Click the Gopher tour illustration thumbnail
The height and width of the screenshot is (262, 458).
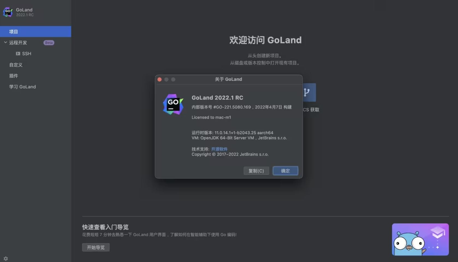pos(420,239)
